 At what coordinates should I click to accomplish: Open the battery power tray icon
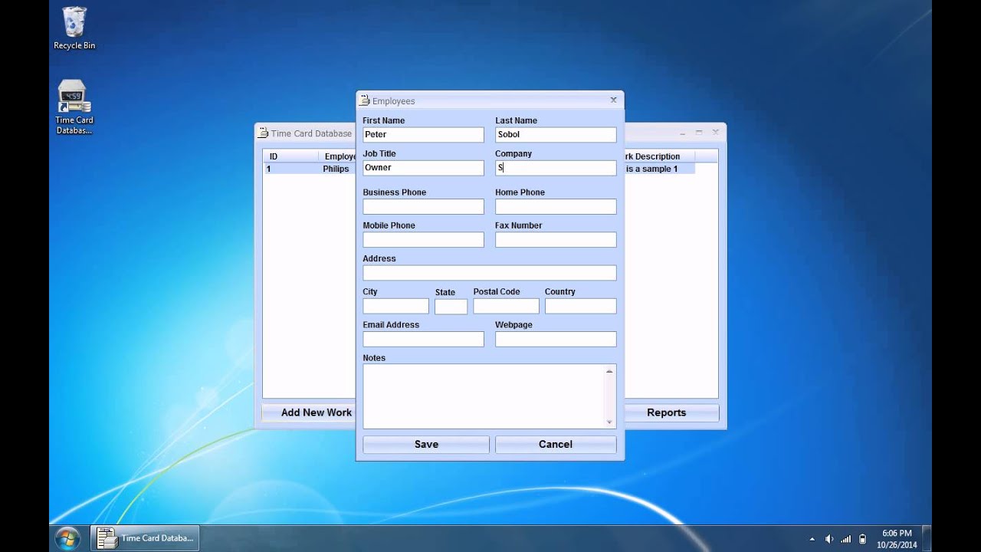pos(862,539)
